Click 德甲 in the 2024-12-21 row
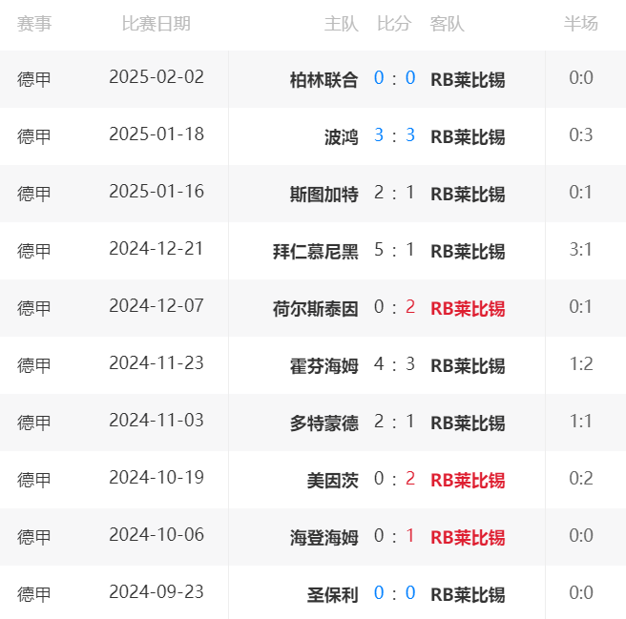Image resolution: width=626 pixels, height=619 pixels. pos(34,252)
